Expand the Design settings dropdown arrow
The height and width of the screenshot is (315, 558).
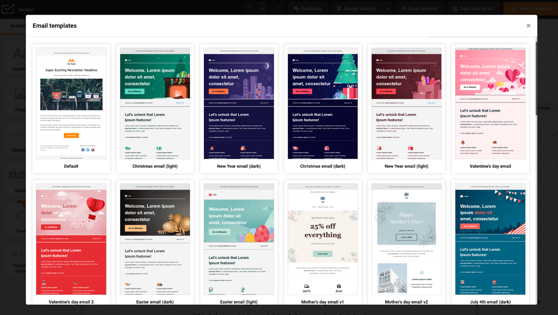(388, 8)
